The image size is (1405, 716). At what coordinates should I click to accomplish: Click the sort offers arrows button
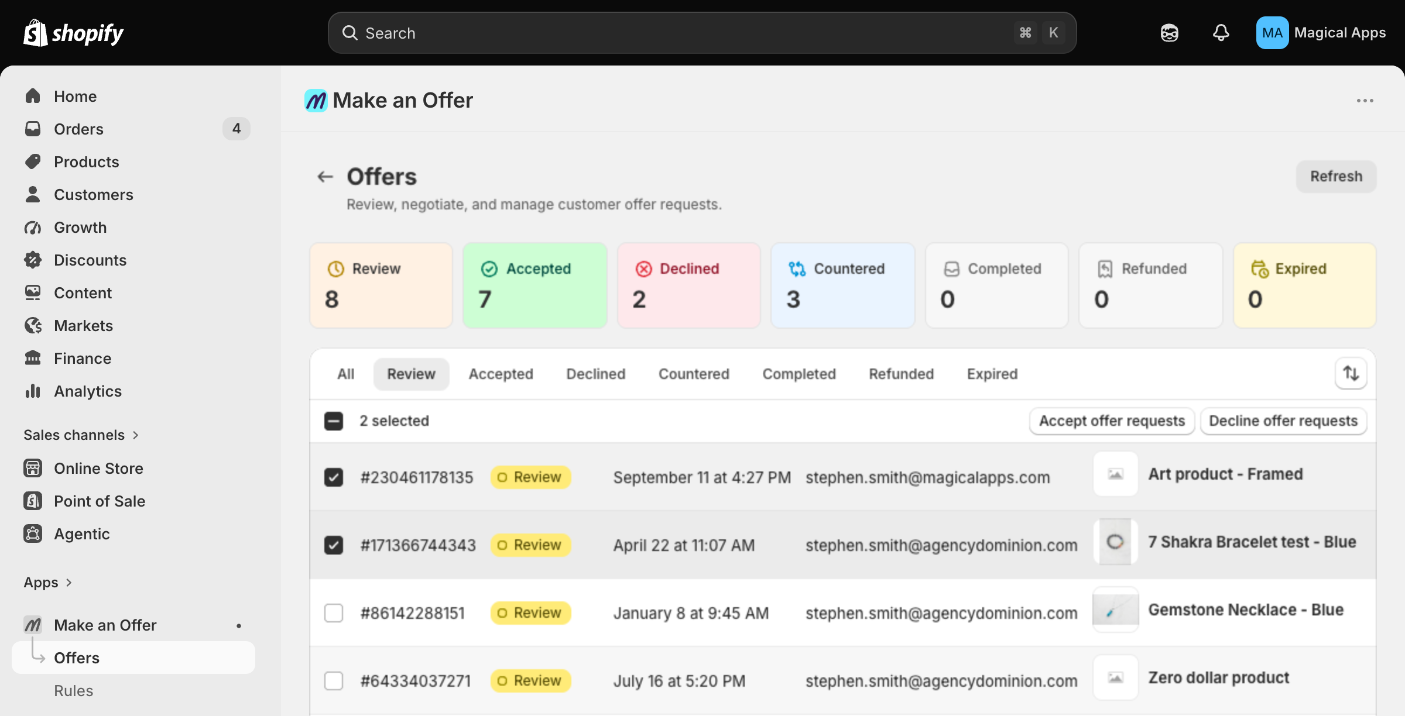coord(1351,373)
